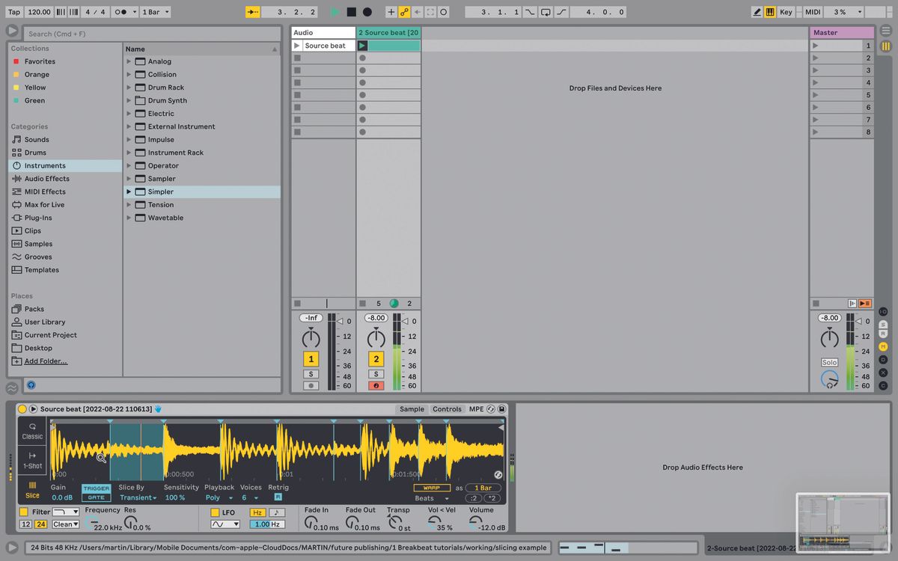
Task: Switch to the Controls tab in Simpler
Action: 447,409
